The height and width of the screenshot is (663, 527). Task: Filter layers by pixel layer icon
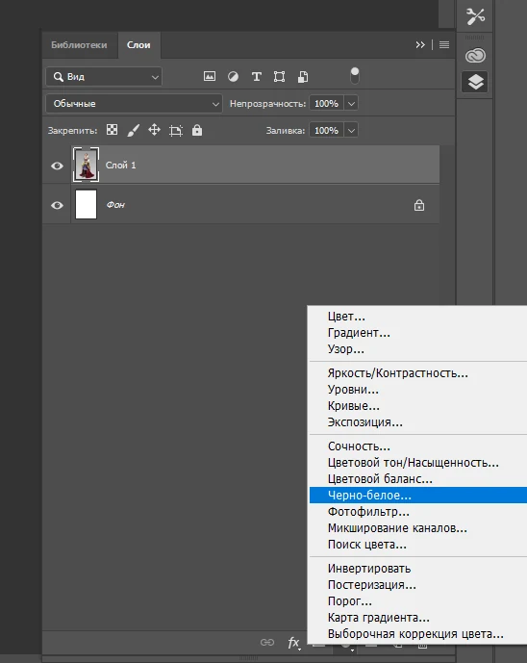pos(210,77)
